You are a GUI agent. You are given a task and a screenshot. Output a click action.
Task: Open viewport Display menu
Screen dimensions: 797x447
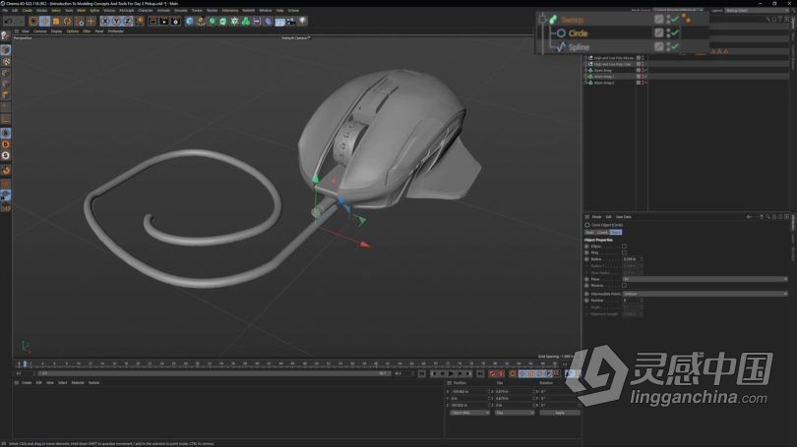click(56, 31)
